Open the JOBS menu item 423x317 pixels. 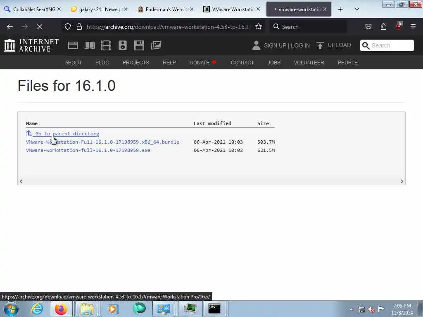pos(274,63)
